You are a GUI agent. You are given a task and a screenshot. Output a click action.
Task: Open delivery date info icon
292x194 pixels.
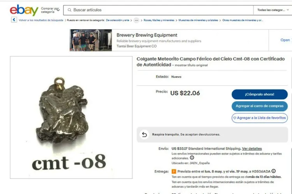coord(273,171)
